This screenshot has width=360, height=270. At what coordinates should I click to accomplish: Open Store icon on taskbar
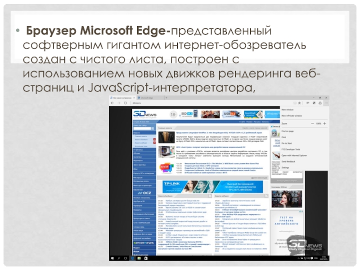pos(146,258)
